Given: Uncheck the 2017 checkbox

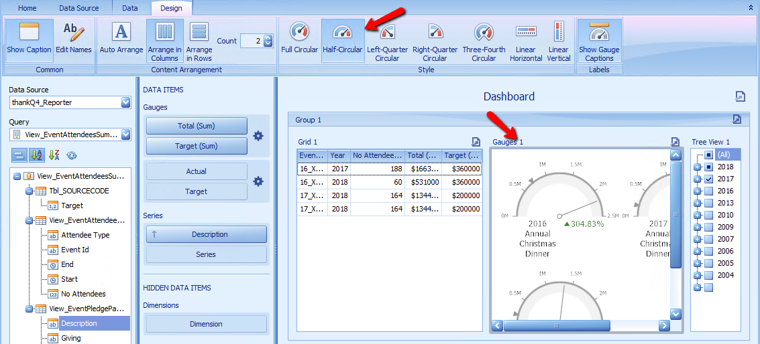Looking at the screenshot, I should click(708, 179).
